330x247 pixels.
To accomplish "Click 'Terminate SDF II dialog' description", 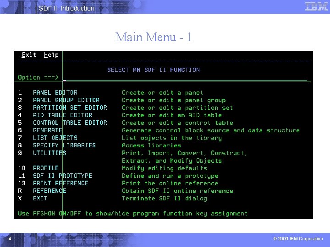I will (x=165, y=199).
